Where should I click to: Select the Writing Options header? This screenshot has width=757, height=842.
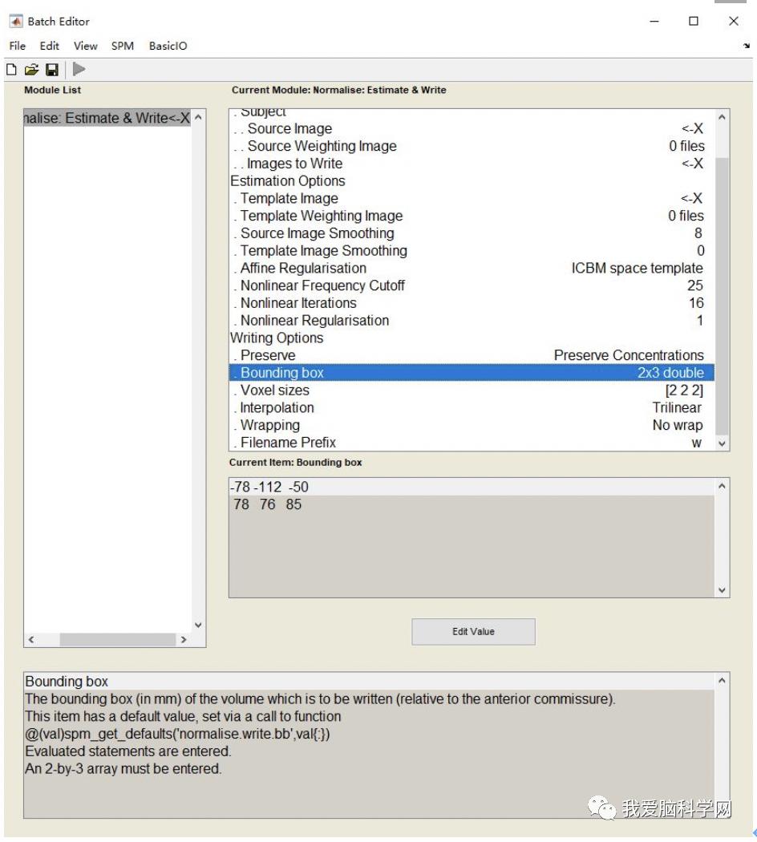472,338
